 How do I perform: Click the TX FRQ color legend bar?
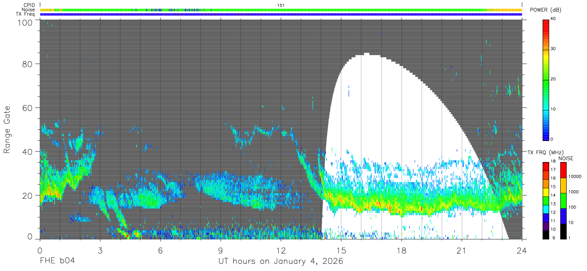pyautogui.click(x=545, y=200)
